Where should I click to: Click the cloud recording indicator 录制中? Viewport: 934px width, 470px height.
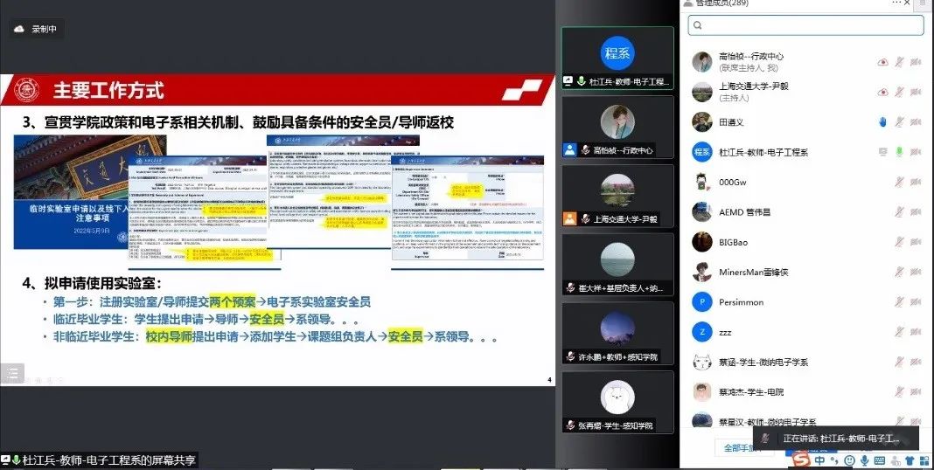pyautogui.click(x=38, y=29)
